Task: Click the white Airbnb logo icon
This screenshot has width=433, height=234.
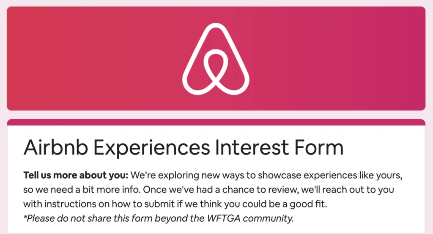Action: tap(216, 59)
